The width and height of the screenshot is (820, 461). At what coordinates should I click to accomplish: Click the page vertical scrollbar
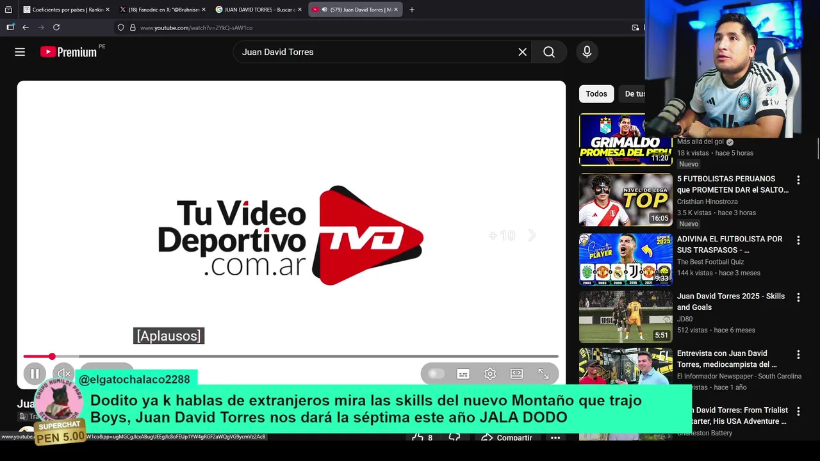pos(817,149)
